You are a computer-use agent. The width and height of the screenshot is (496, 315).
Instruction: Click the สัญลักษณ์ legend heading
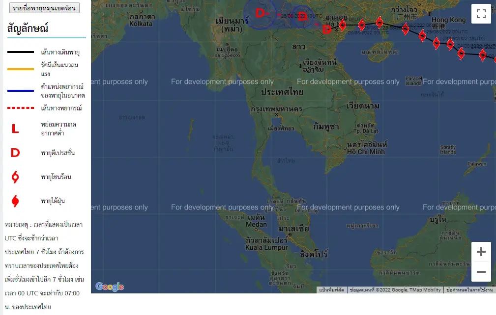pyautogui.click(x=28, y=28)
